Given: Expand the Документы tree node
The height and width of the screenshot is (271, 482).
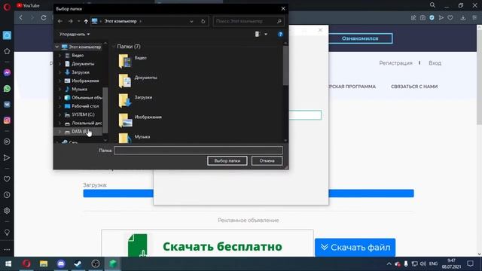Looking at the screenshot, I should pos(60,63).
